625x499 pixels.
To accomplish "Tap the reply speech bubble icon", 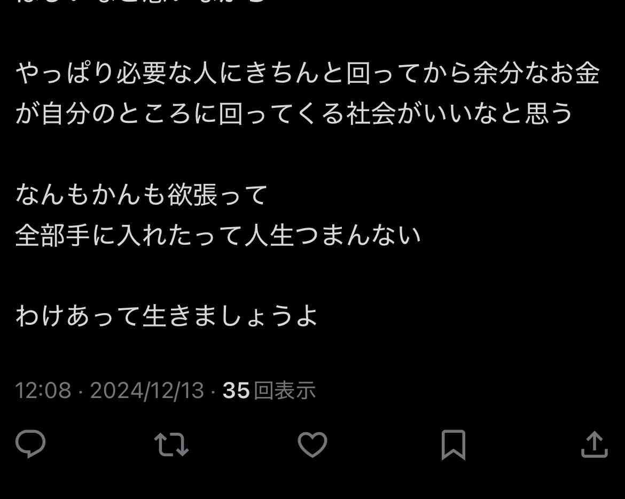I will [x=30, y=444].
